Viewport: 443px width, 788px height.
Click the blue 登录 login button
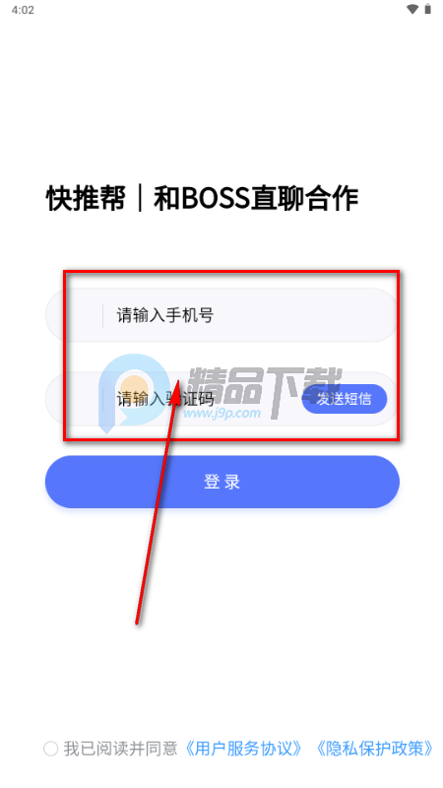(x=222, y=482)
